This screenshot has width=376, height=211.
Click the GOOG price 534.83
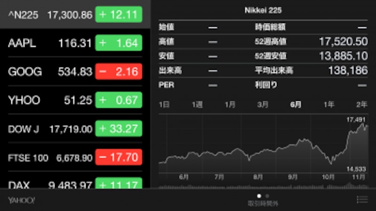[75, 72]
